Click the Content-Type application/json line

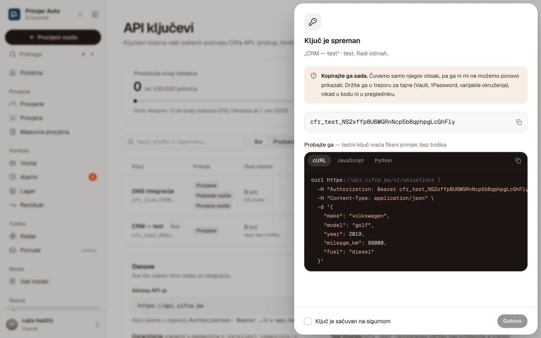(x=375, y=198)
